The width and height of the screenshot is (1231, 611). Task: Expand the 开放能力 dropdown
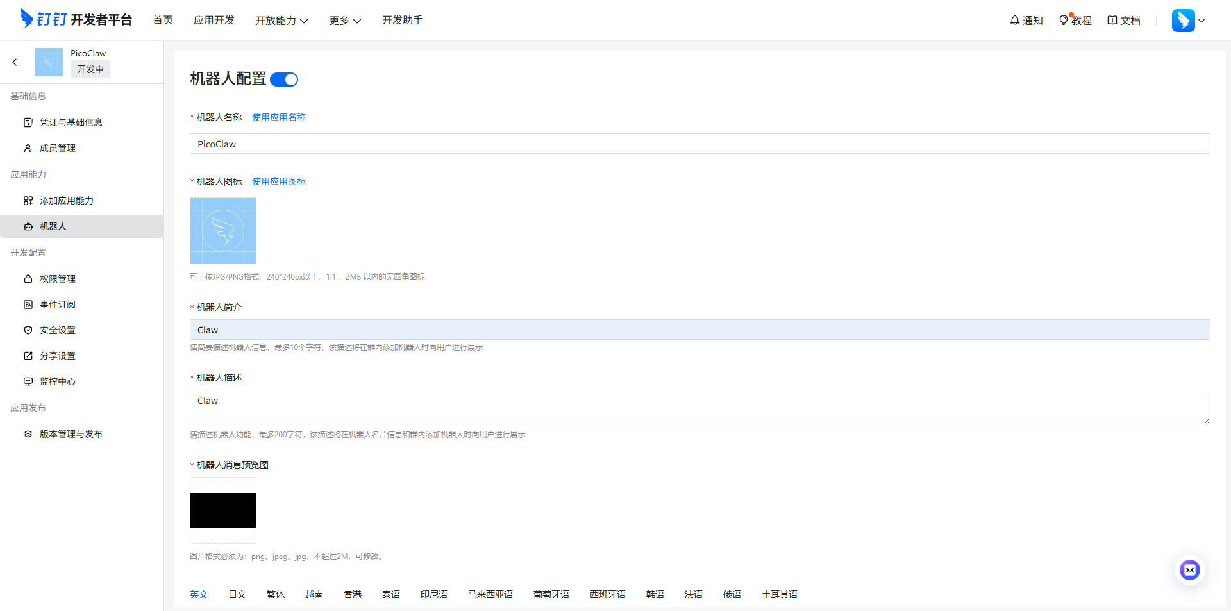pos(282,20)
